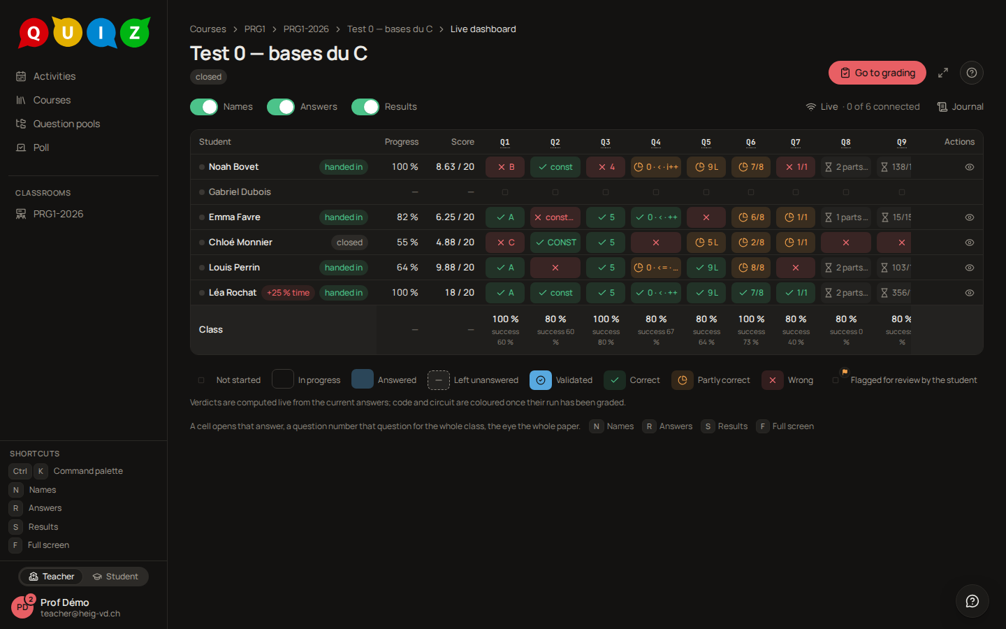Toggle the Results switch
1006x629 pixels.
point(365,107)
